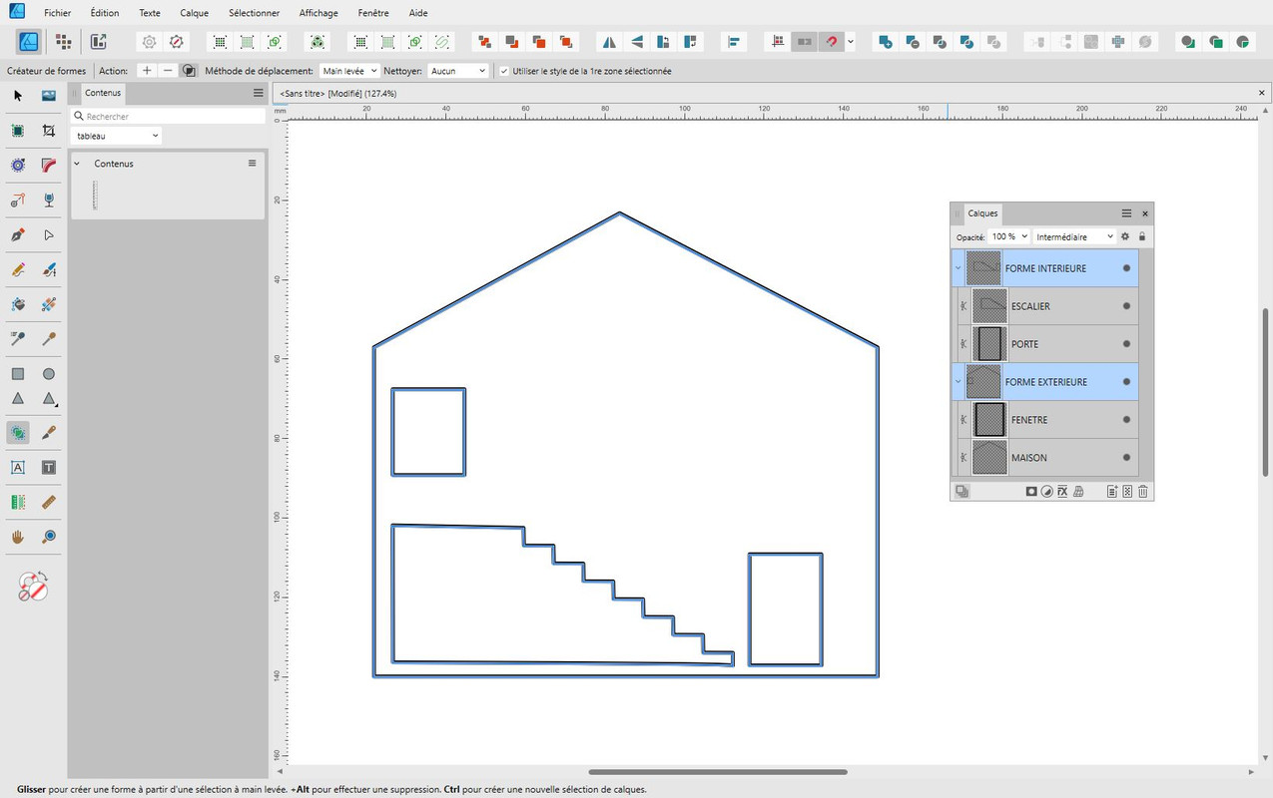
Task: Select the Hand (view) tool
Action: [x=18, y=537]
